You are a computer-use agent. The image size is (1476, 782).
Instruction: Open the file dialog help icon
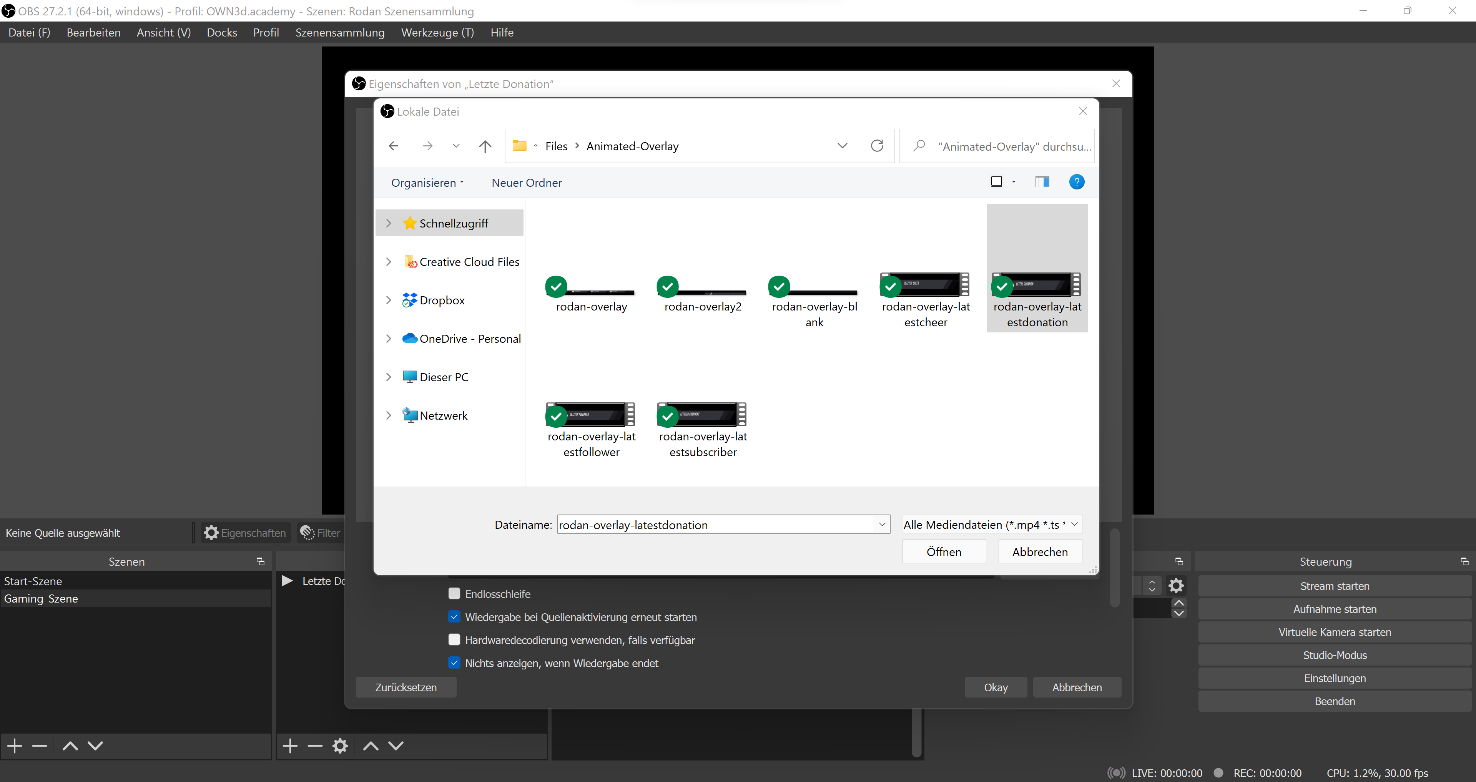(1076, 182)
